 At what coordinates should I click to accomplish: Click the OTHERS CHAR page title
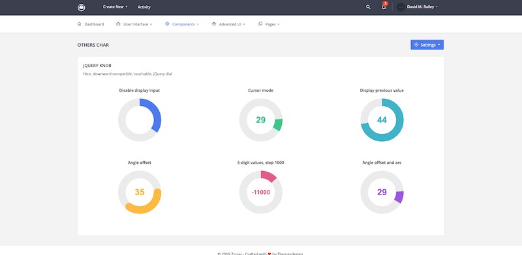pos(93,45)
